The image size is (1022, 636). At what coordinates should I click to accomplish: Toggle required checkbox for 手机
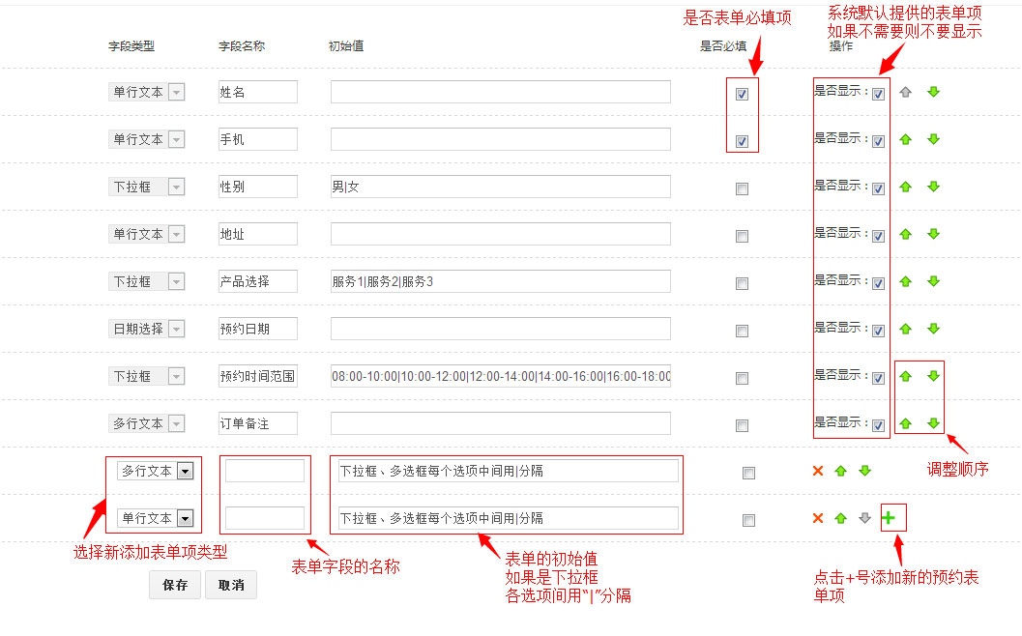coord(742,141)
